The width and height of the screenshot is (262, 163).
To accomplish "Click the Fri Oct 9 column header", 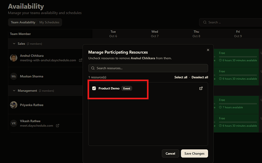I will tap(238, 34).
